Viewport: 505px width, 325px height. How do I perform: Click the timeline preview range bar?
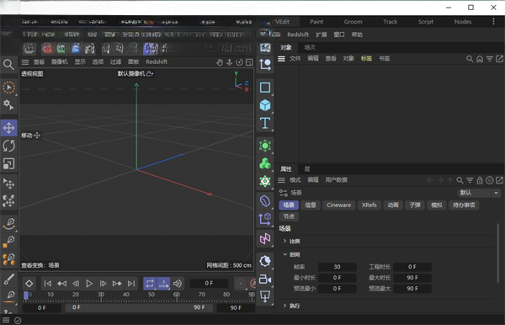[139, 307]
